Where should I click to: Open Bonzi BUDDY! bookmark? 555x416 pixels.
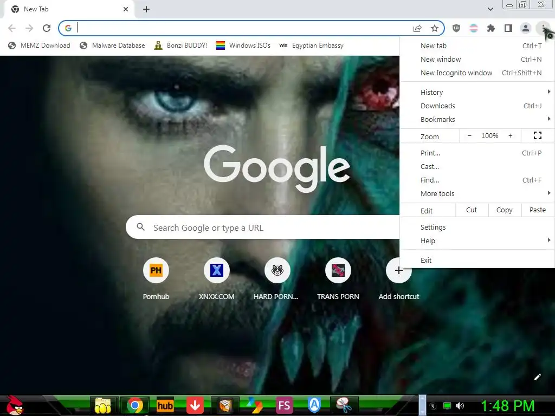click(x=181, y=45)
